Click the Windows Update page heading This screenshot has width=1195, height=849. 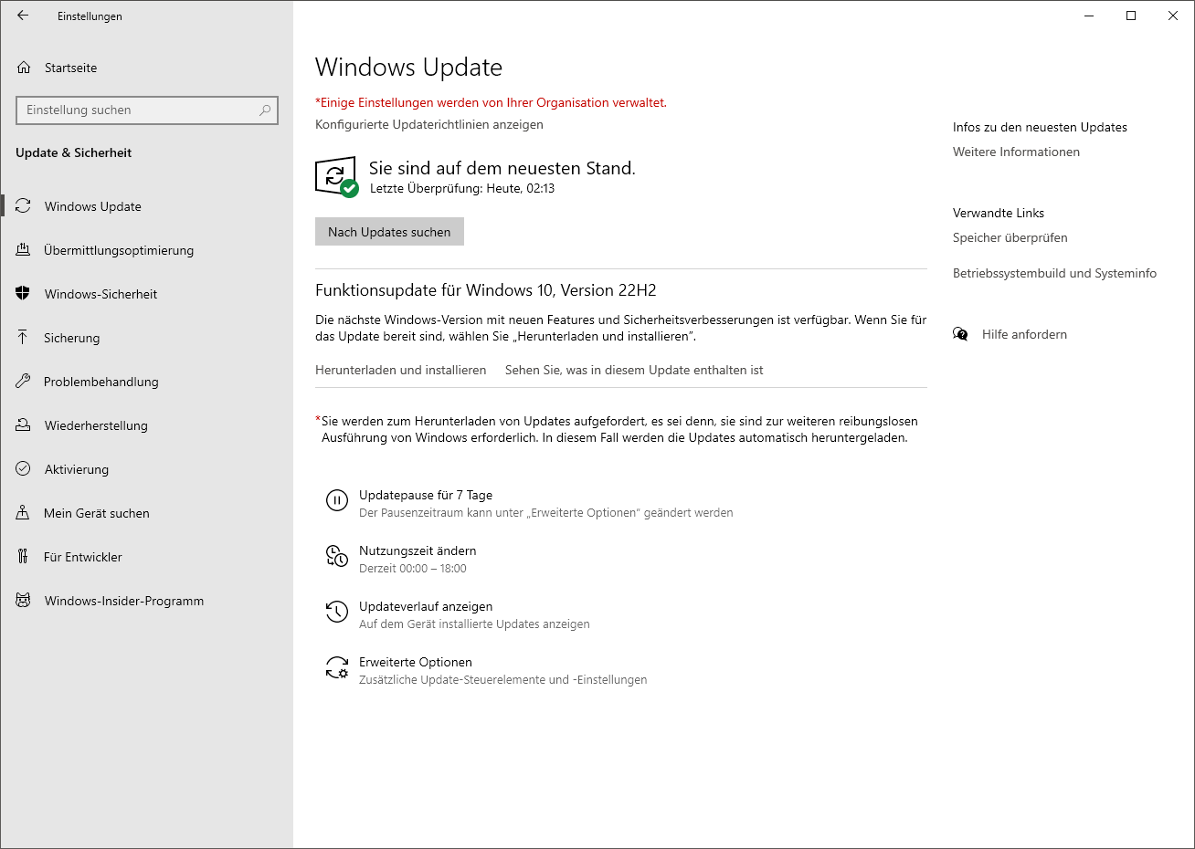click(408, 68)
